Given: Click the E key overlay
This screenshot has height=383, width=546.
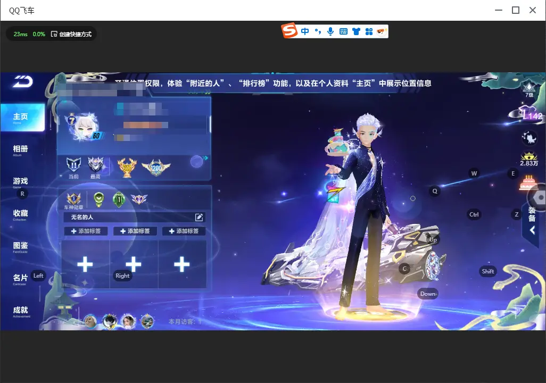Looking at the screenshot, I should coord(513,173).
